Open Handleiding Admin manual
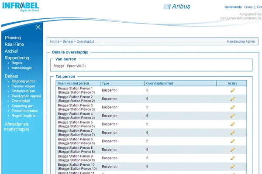262x174 pixels. [x=241, y=41]
